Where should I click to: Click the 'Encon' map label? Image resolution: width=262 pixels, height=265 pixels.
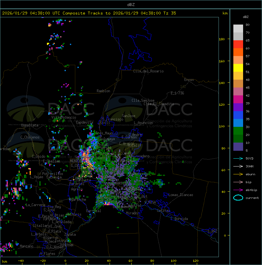[x=189, y=80]
